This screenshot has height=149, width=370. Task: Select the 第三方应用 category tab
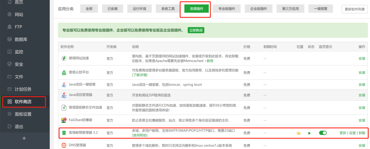coord(291,9)
